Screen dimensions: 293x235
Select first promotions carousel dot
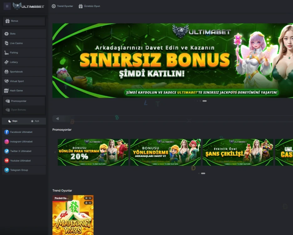199,173
